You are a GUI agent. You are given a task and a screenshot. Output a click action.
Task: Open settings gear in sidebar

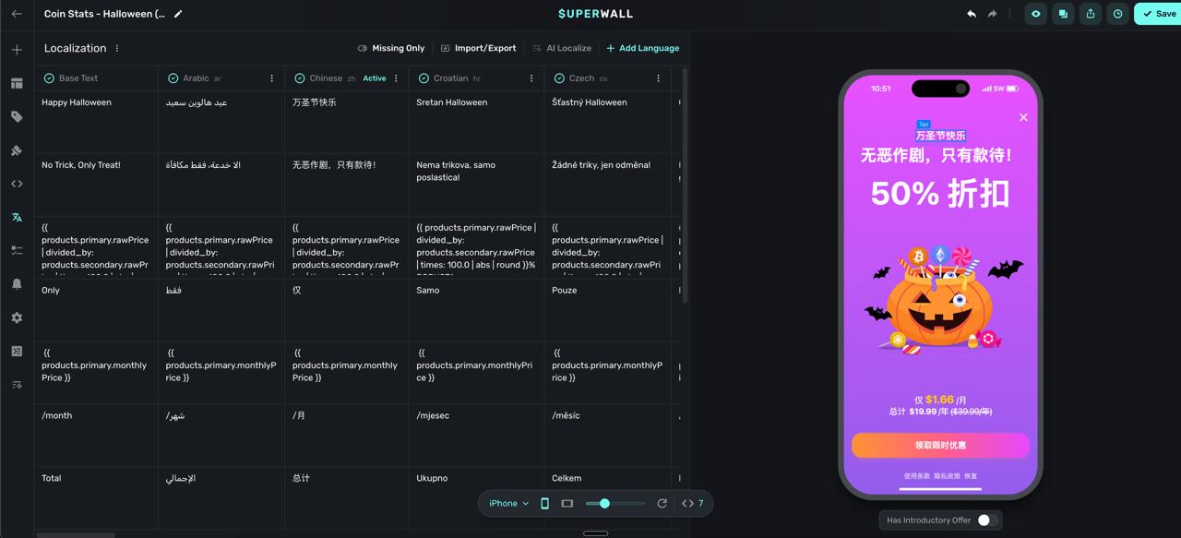coord(17,317)
